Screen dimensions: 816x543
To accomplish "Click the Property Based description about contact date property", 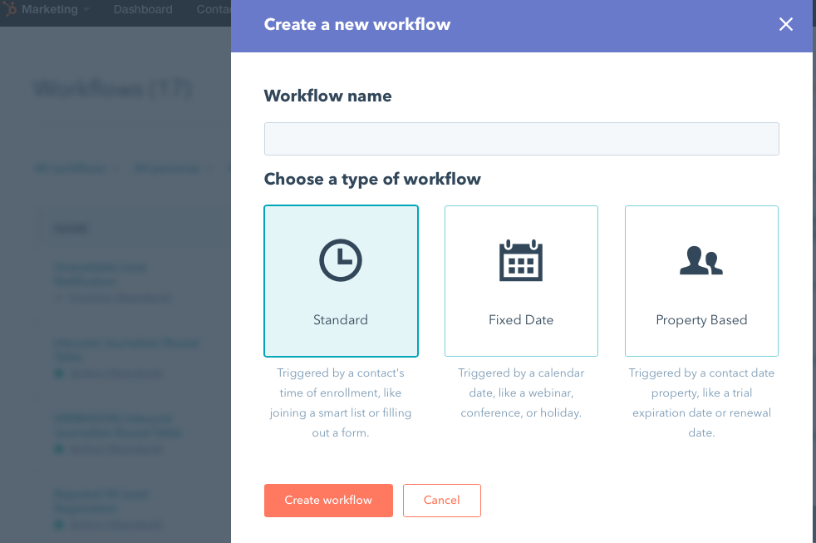I will coord(701,403).
